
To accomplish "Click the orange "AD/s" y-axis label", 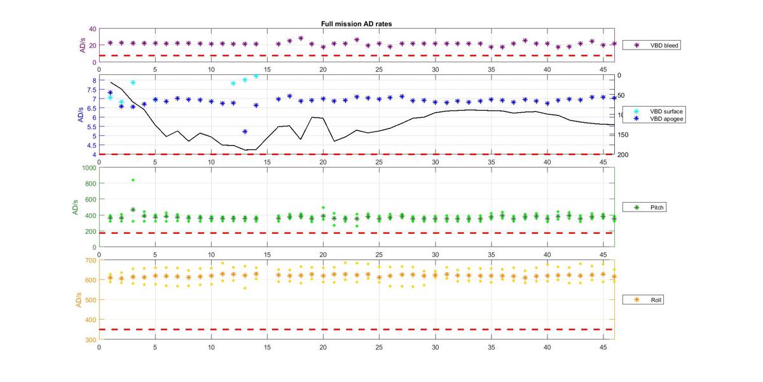I will tap(78, 299).
